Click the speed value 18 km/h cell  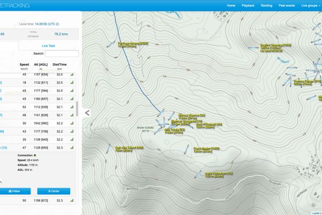click(24, 82)
